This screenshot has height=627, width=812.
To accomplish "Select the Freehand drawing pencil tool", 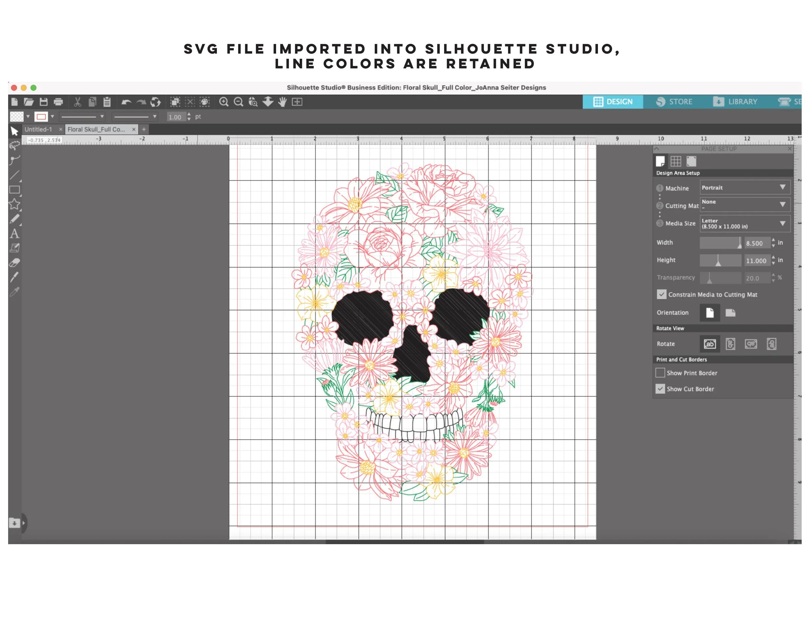I will tap(15, 219).
